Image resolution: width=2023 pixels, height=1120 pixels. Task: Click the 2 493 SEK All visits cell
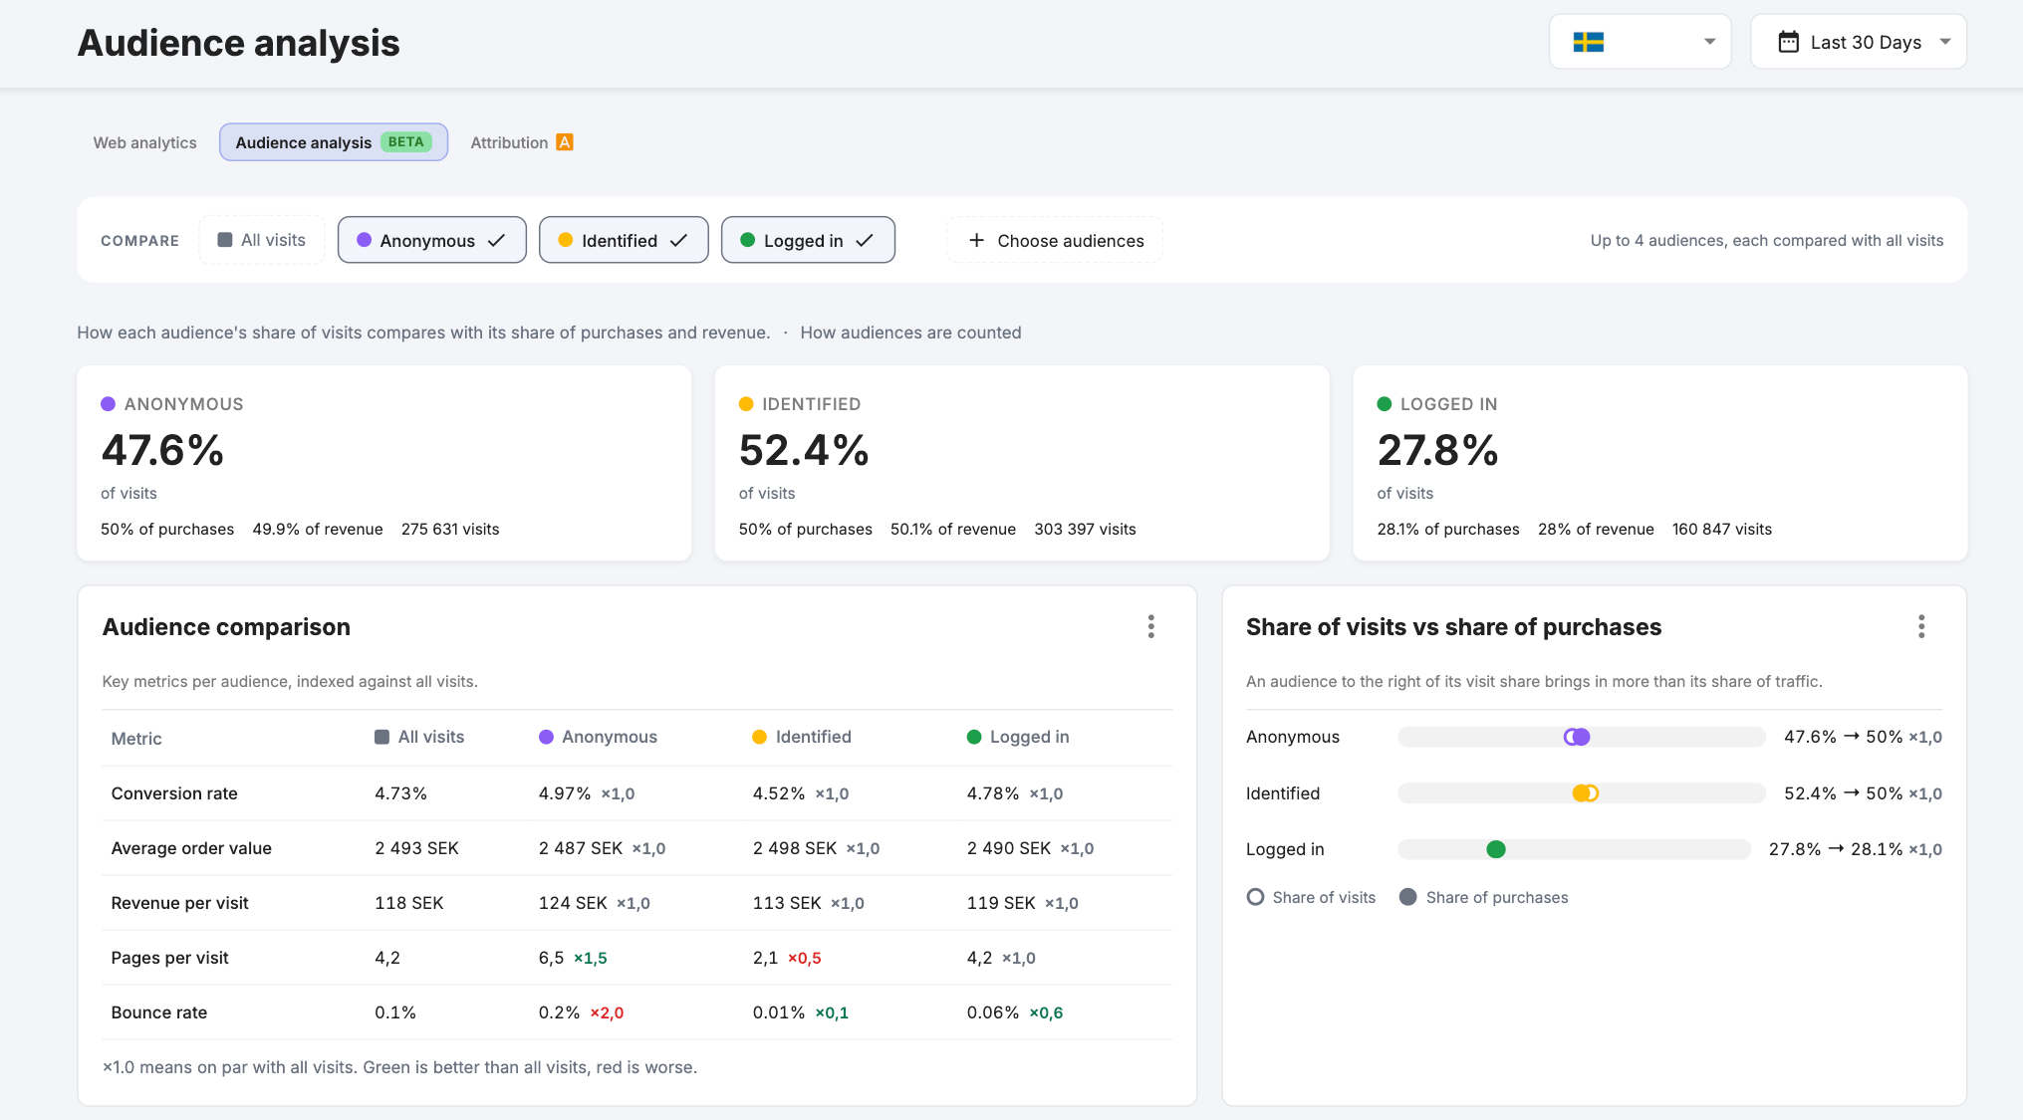click(x=416, y=848)
